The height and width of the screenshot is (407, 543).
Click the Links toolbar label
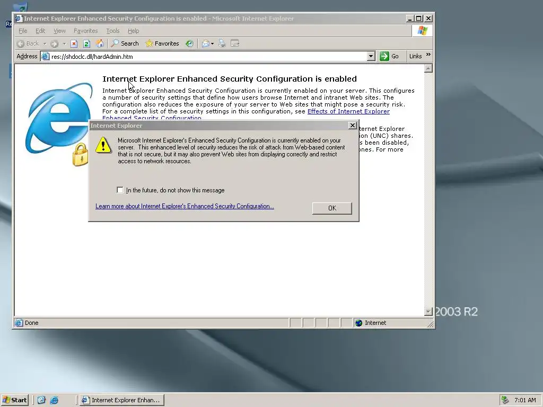tap(415, 56)
